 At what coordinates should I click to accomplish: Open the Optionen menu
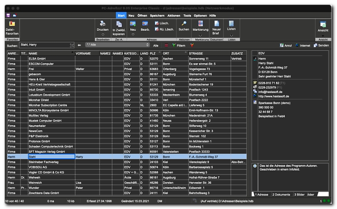pyautogui.click(x=200, y=16)
